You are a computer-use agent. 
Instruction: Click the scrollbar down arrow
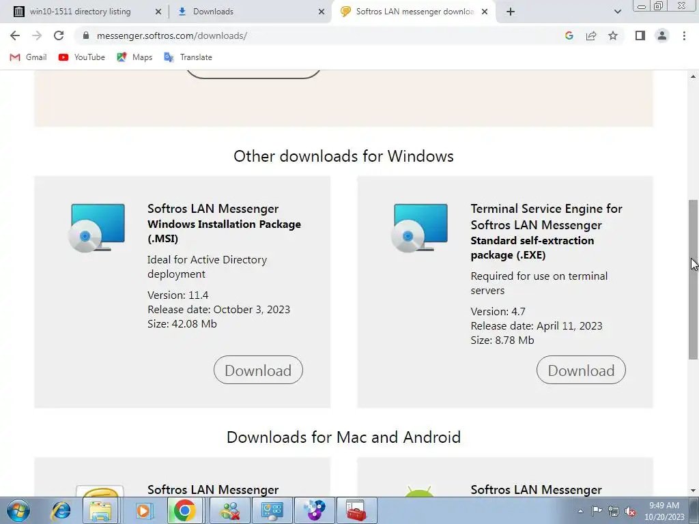(x=694, y=491)
